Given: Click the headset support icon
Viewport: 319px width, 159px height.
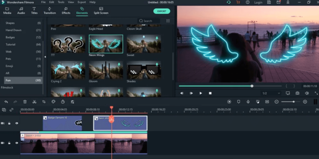Looking at the screenshot, I should point(228,2).
